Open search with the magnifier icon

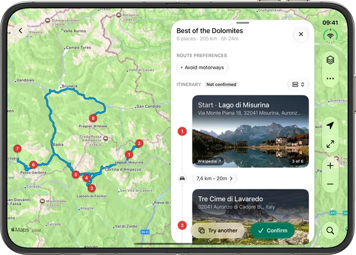[x=330, y=231]
